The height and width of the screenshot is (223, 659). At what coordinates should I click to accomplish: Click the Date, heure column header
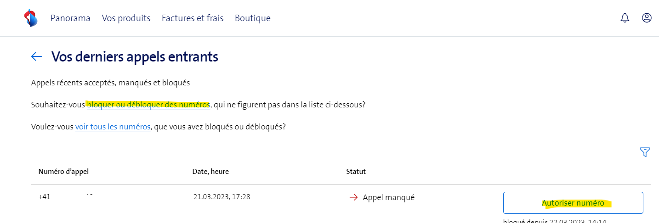(210, 172)
